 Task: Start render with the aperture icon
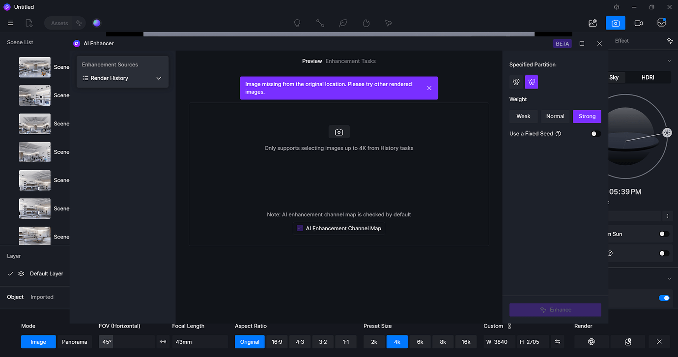(592, 342)
